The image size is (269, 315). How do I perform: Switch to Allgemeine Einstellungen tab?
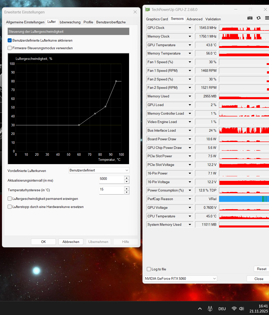coord(25,22)
